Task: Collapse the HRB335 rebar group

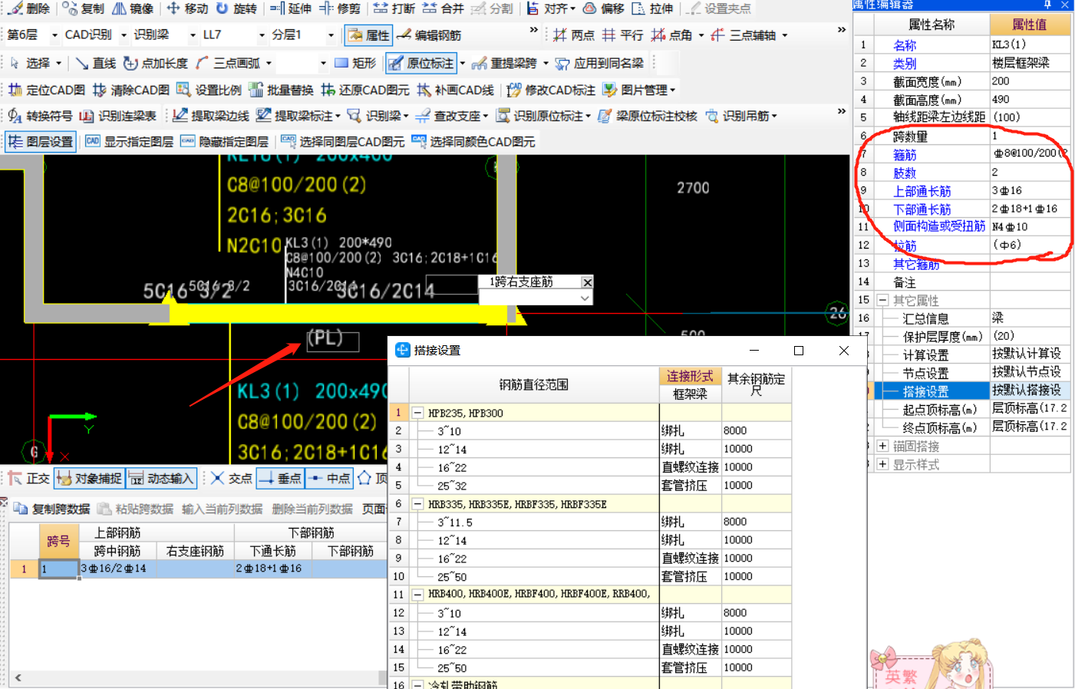Action: tap(418, 504)
